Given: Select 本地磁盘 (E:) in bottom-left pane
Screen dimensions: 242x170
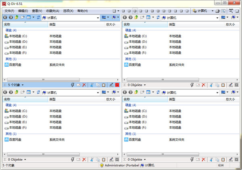Looking at the screenshot, I should click(16, 122).
